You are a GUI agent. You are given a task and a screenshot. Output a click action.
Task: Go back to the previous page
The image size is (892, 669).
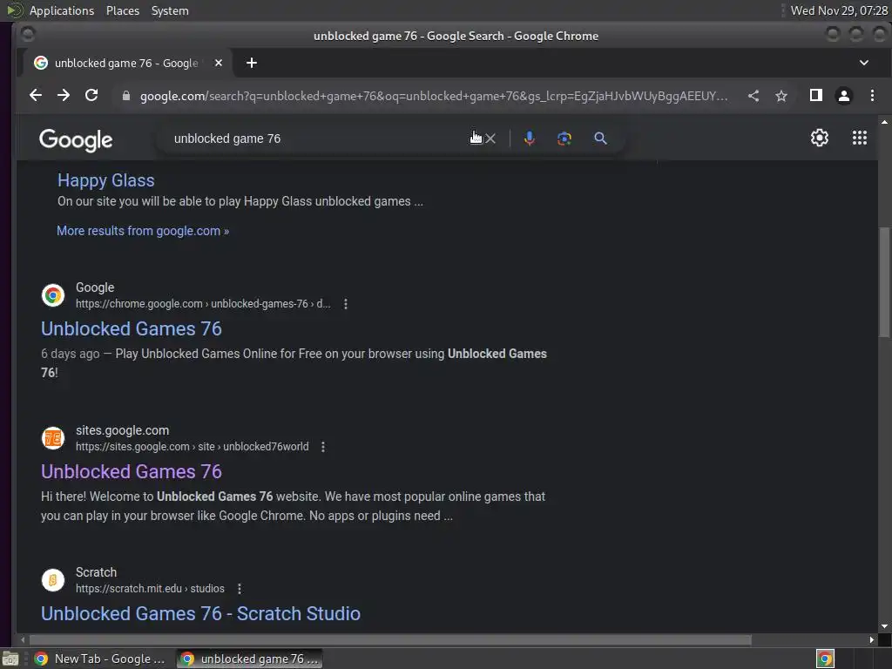pos(35,96)
